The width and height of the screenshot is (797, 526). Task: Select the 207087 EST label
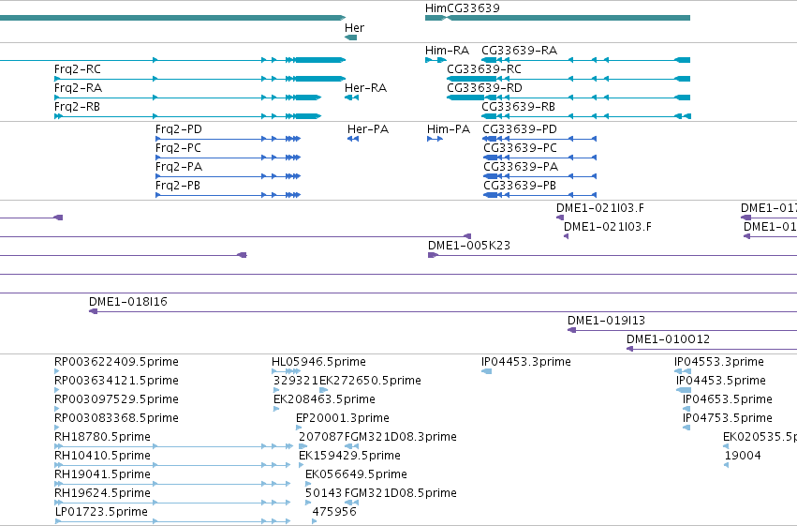point(321,437)
